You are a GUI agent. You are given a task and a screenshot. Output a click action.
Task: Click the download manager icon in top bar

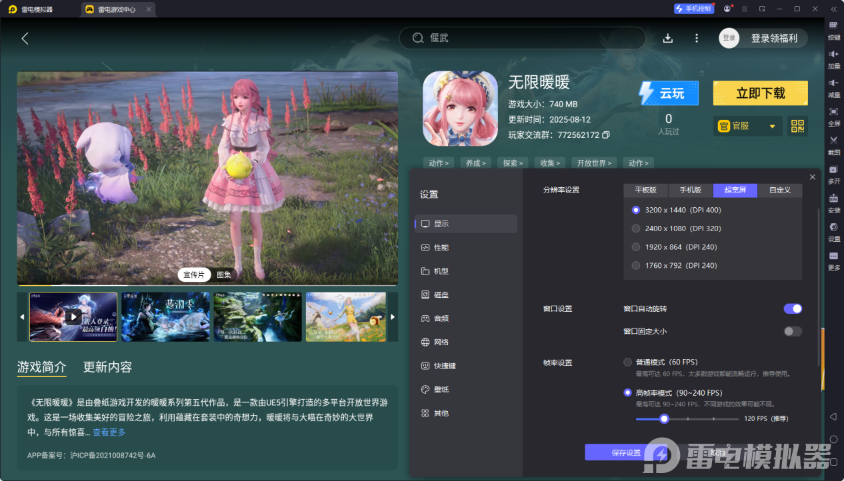667,38
